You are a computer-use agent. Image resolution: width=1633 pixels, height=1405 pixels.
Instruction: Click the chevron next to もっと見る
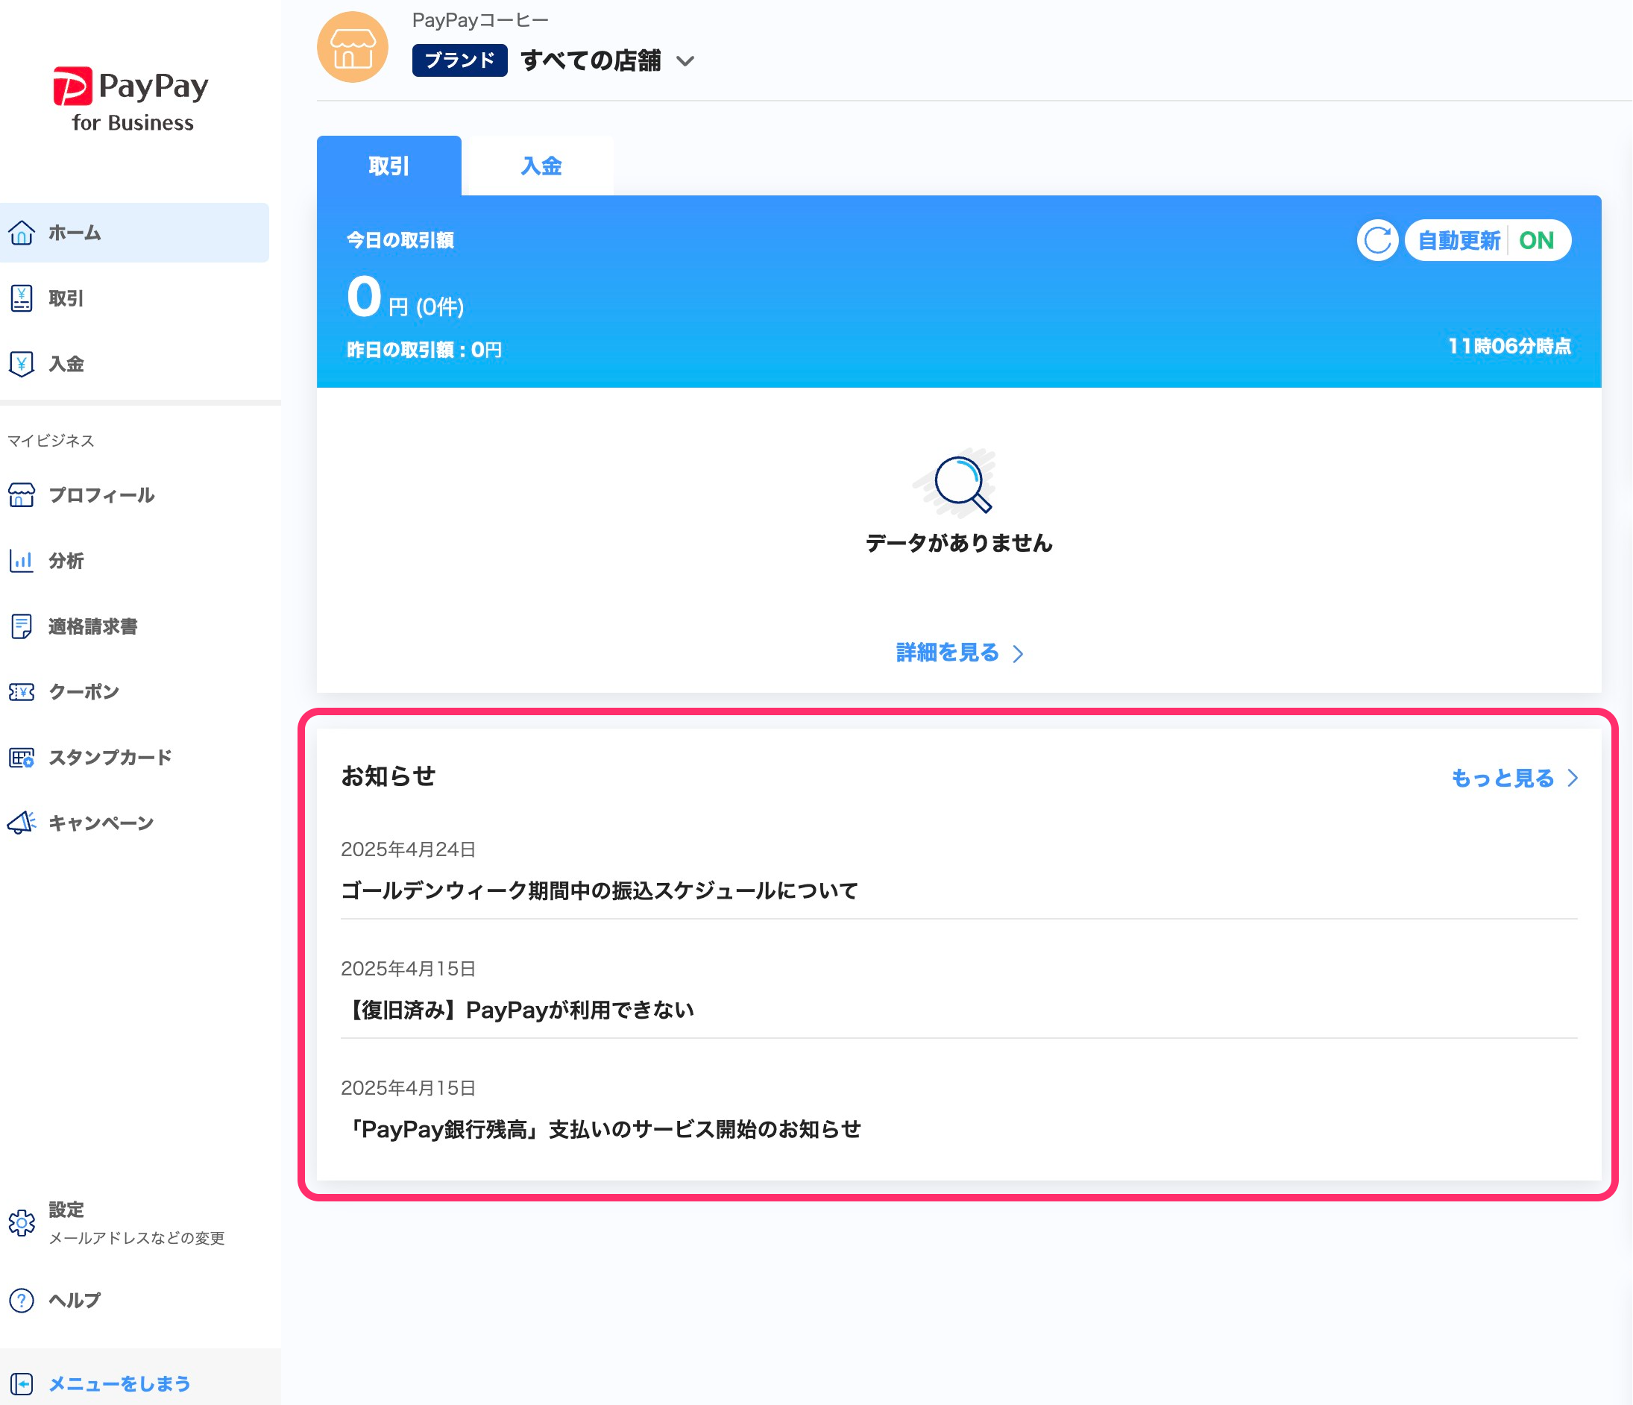click(x=1573, y=777)
